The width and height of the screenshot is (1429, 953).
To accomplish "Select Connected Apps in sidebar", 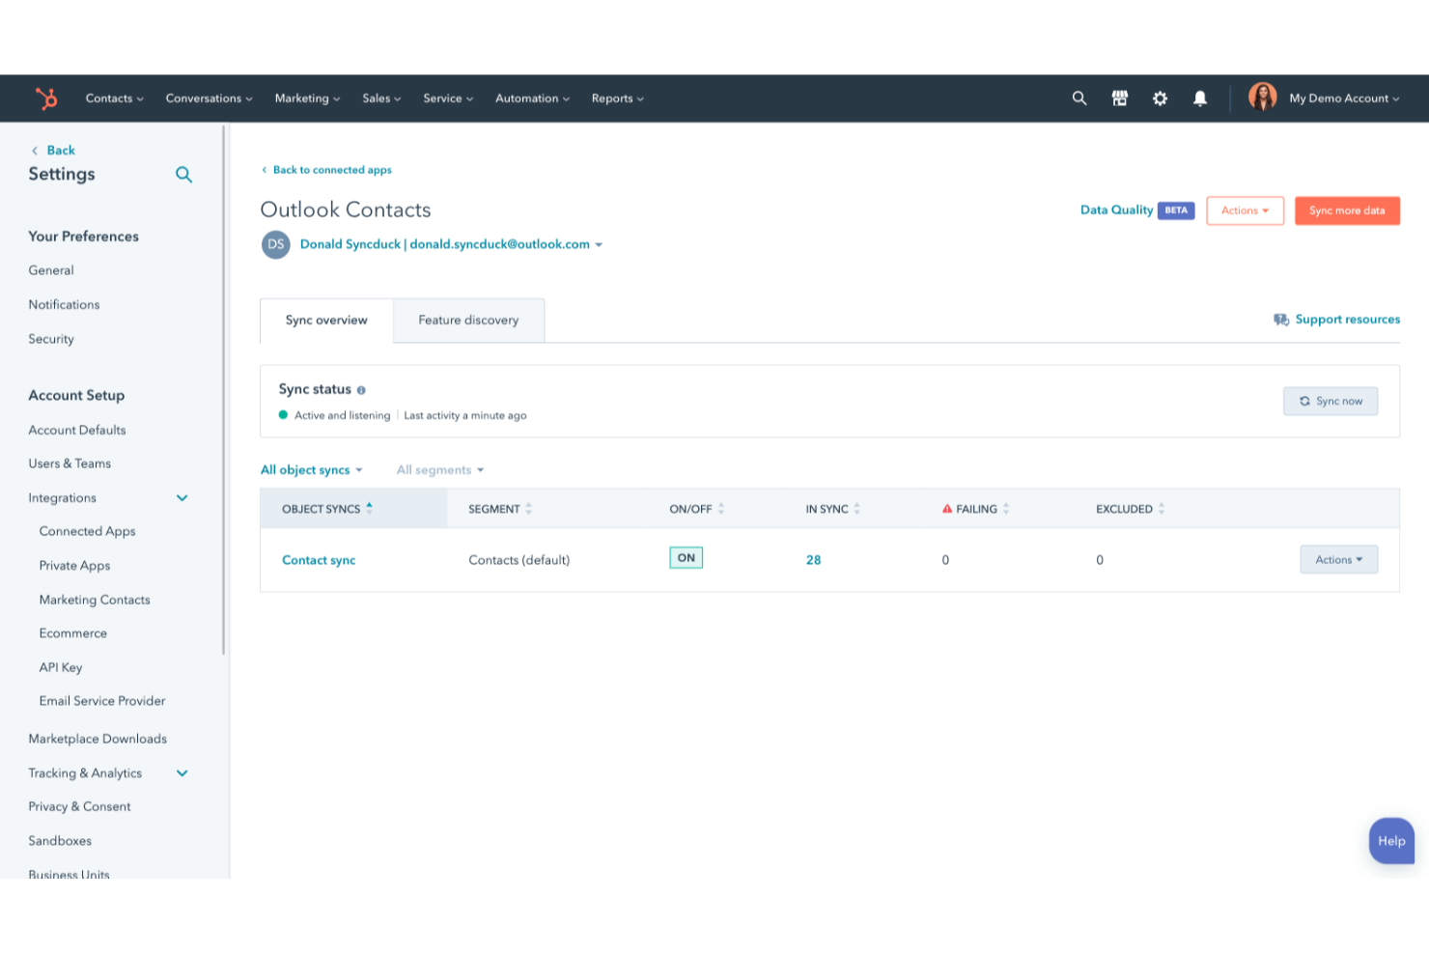I will pyautogui.click(x=87, y=531).
